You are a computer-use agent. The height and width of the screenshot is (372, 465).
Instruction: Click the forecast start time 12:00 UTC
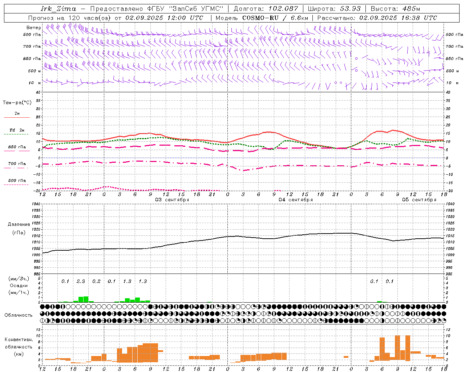pyautogui.click(x=186, y=17)
